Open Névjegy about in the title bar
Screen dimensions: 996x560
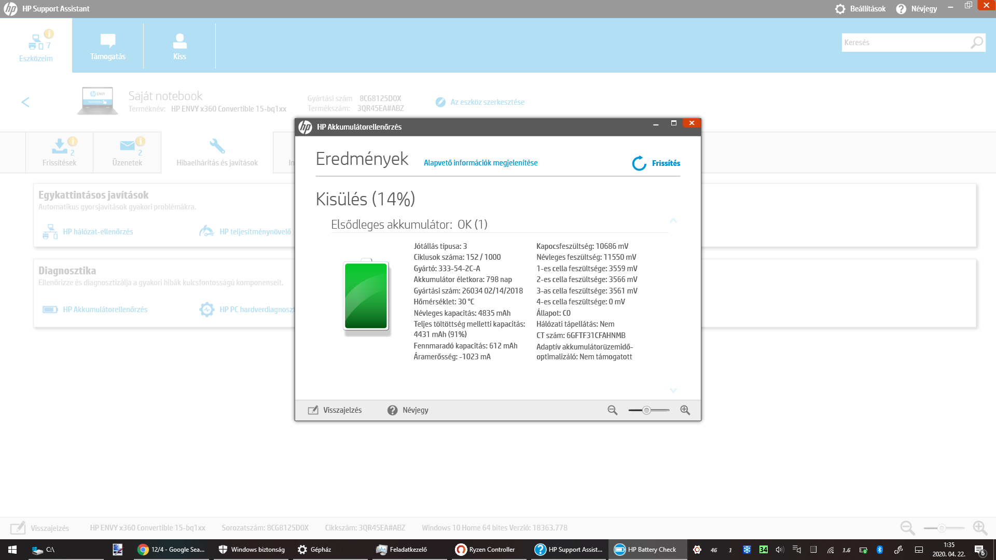tap(917, 9)
